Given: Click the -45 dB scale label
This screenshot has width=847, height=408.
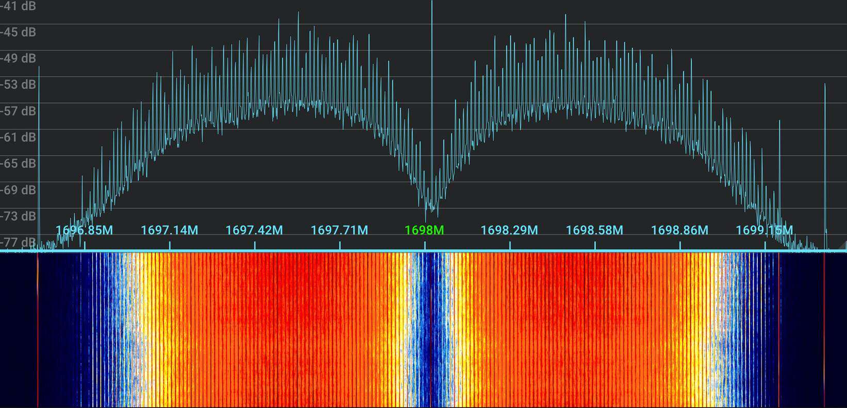Looking at the screenshot, I should tap(19, 32).
